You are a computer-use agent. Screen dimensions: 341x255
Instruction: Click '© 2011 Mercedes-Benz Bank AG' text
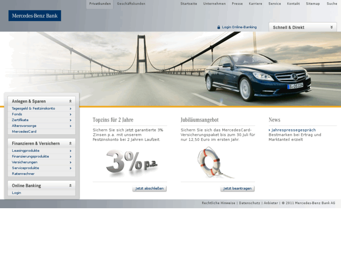click(x=308, y=203)
